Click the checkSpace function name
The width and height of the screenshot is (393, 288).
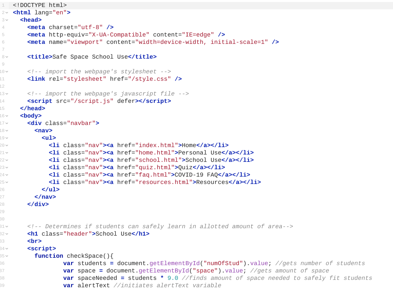coord(85,256)
